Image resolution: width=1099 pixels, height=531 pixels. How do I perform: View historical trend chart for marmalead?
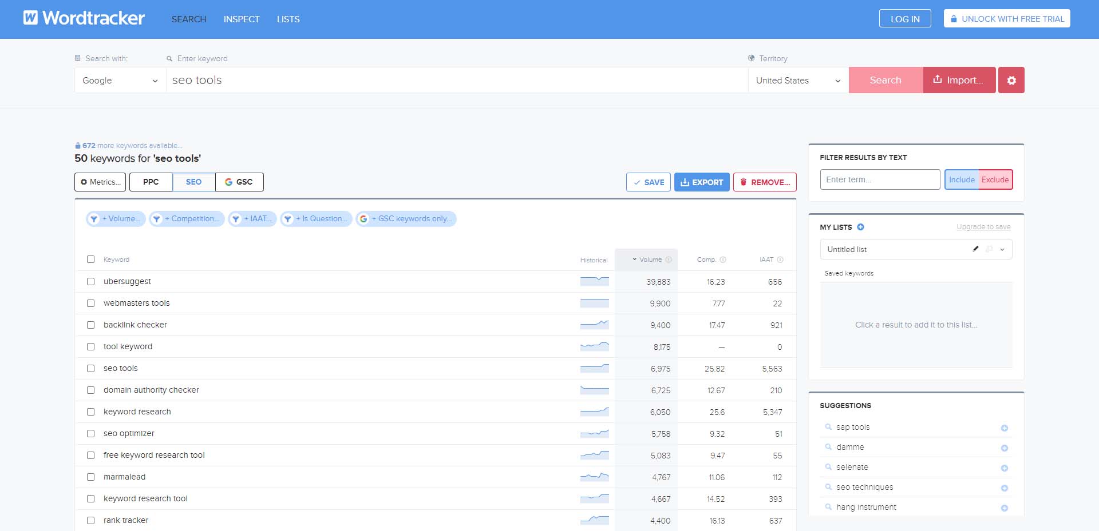(x=595, y=477)
